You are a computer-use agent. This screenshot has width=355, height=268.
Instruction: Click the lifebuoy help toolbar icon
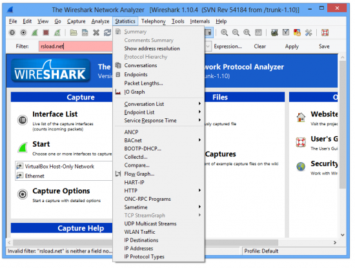[x=325, y=33]
